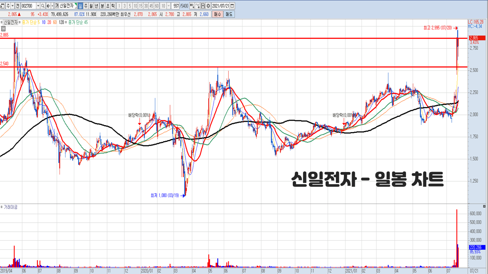This screenshot has height=274, width=488.
Task: Click the 신일전자 chart legend label
Action: [11, 22]
